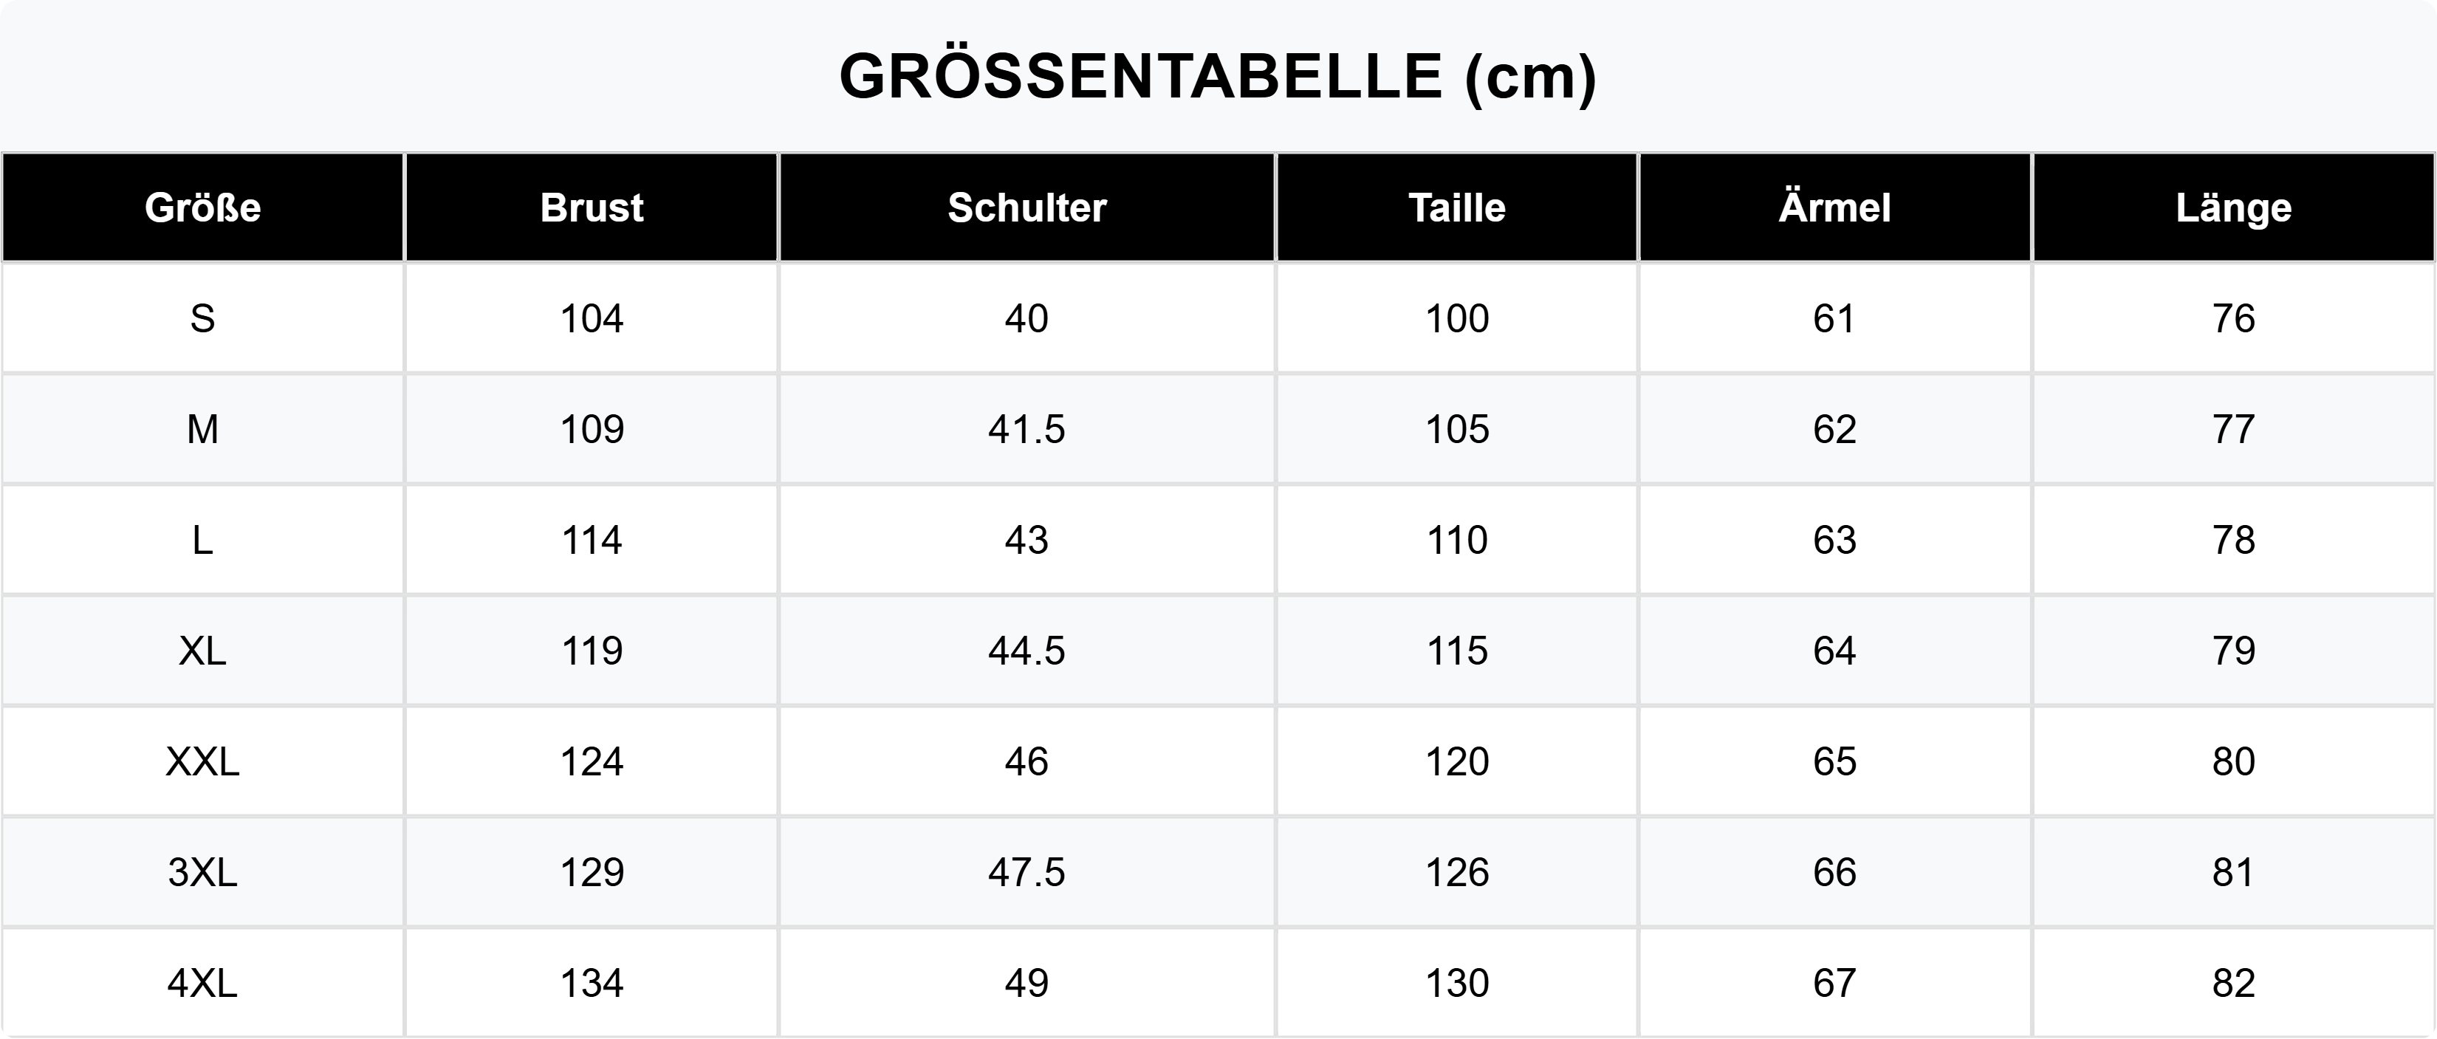Select the Ärmel column header

tap(1834, 208)
